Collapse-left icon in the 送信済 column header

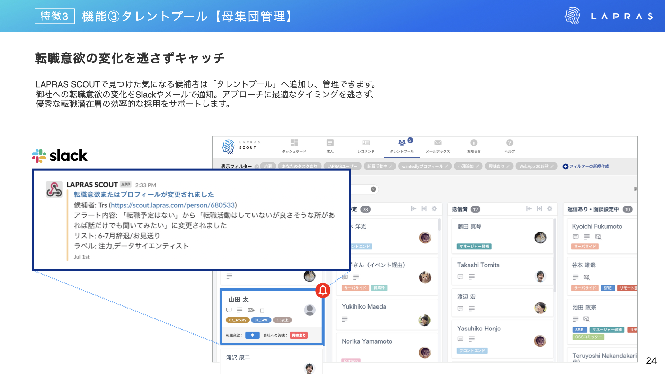coord(529,208)
